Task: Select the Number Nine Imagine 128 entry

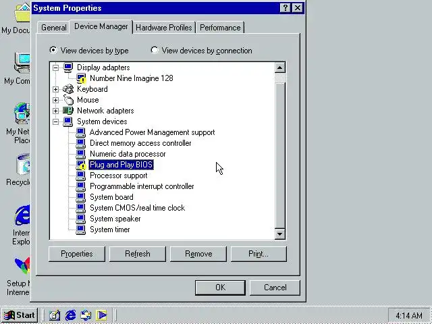Action: pyautogui.click(x=132, y=78)
